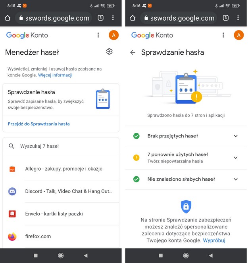Open the firefox.com password entry
The image size is (248, 263).
click(x=38, y=236)
